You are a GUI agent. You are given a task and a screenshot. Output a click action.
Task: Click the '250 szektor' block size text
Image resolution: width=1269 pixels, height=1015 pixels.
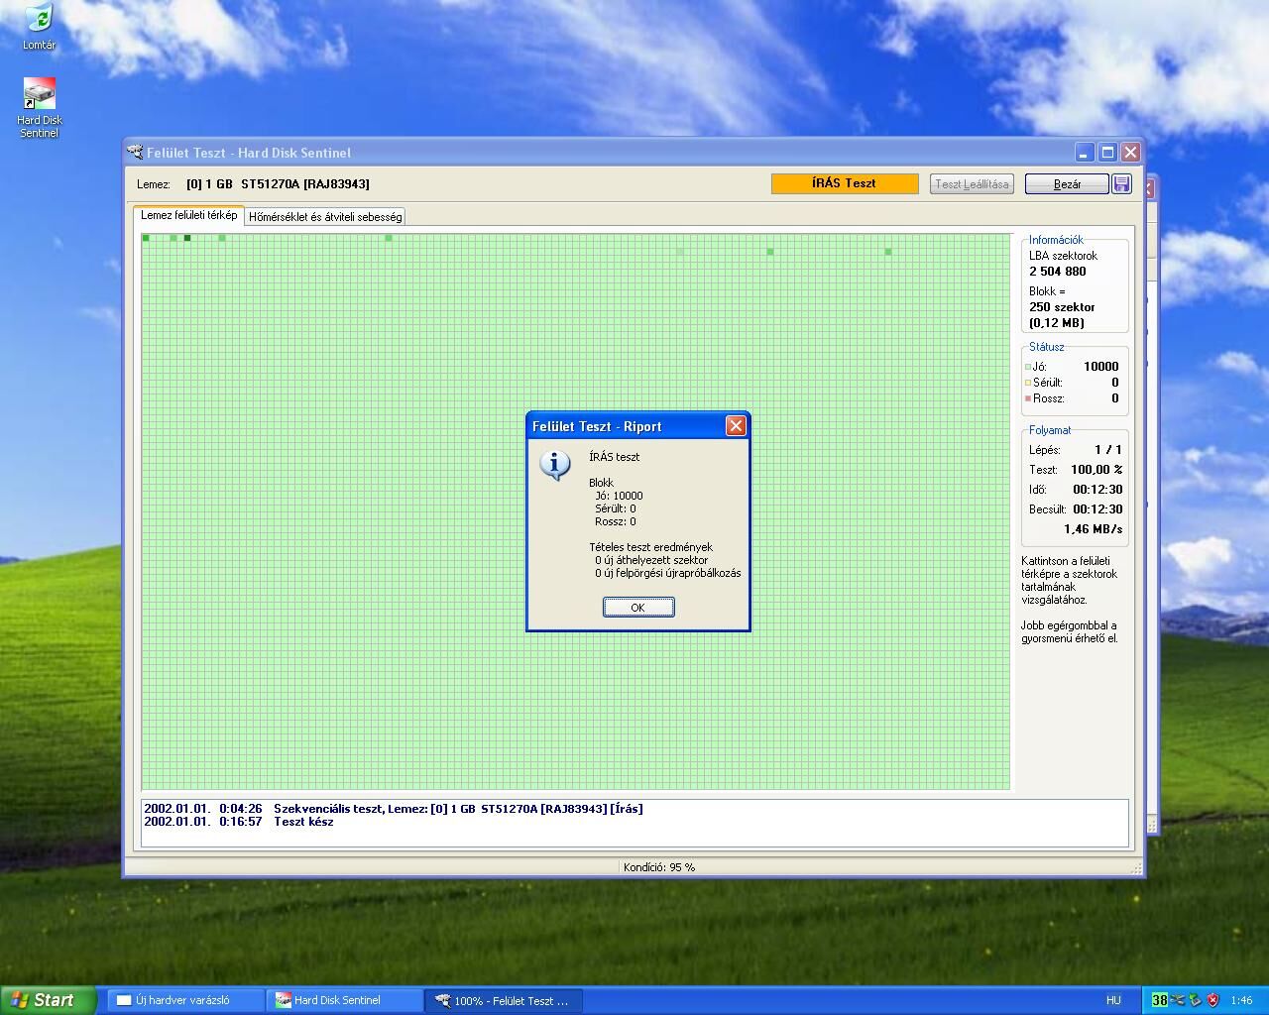1062,307
